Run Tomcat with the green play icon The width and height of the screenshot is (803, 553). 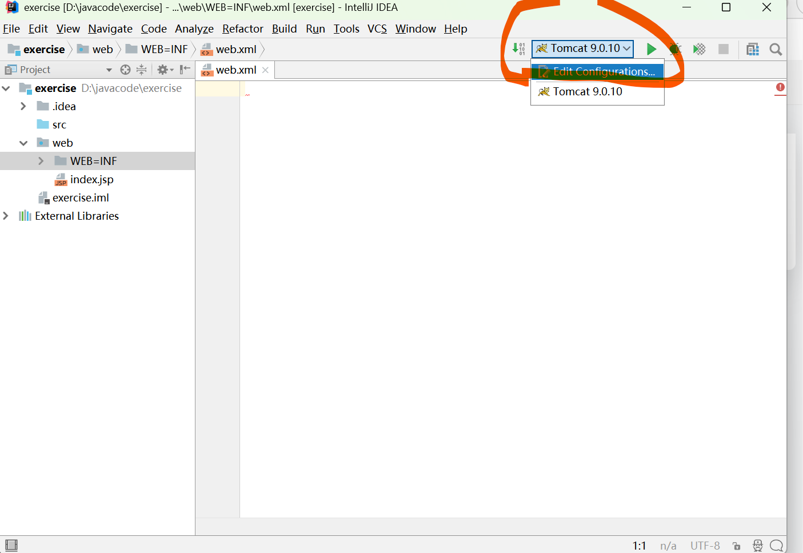pos(651,49)
